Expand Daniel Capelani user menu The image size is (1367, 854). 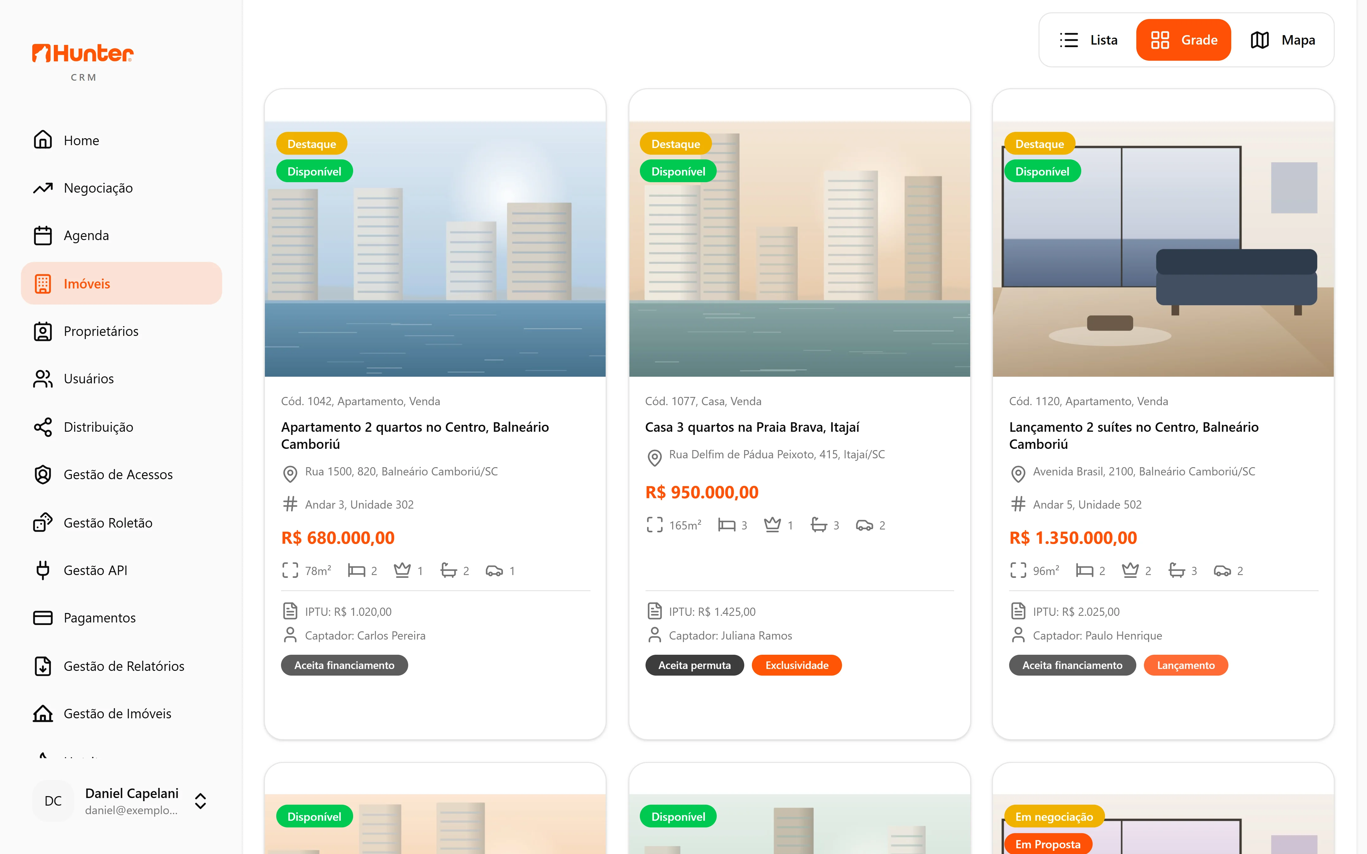[x=201, y=801]
